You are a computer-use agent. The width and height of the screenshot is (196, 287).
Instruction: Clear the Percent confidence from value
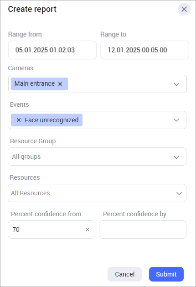pyautogui.click(x=88, y=230)
